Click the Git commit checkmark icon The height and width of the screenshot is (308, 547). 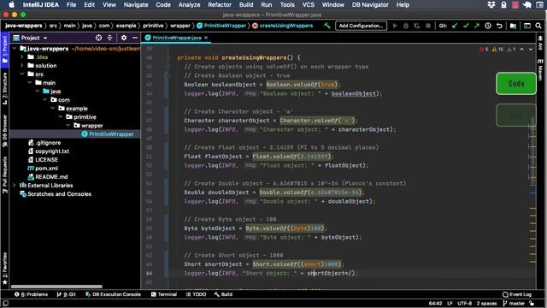(466, 26)
